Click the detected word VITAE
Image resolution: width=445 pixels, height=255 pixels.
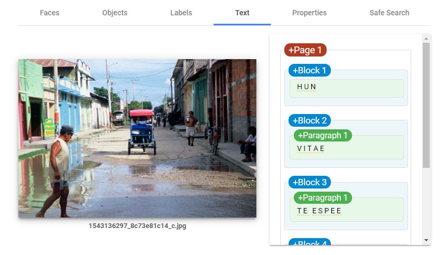click(x=311, y=148)
